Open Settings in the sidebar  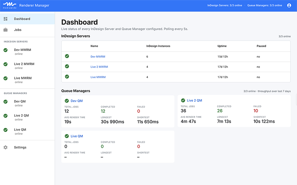pos(27,147)
